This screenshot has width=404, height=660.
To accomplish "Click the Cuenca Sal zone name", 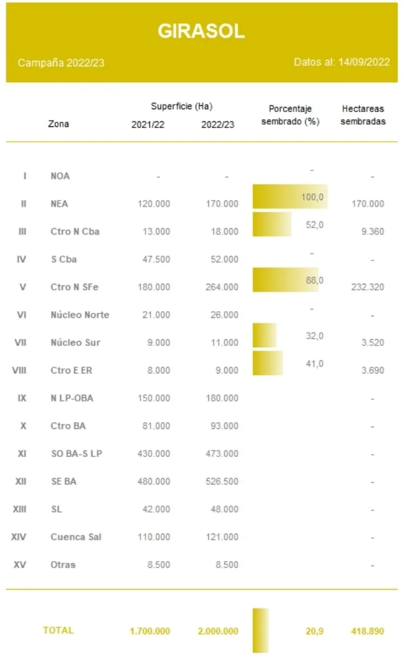I will (x=76, y=537).
